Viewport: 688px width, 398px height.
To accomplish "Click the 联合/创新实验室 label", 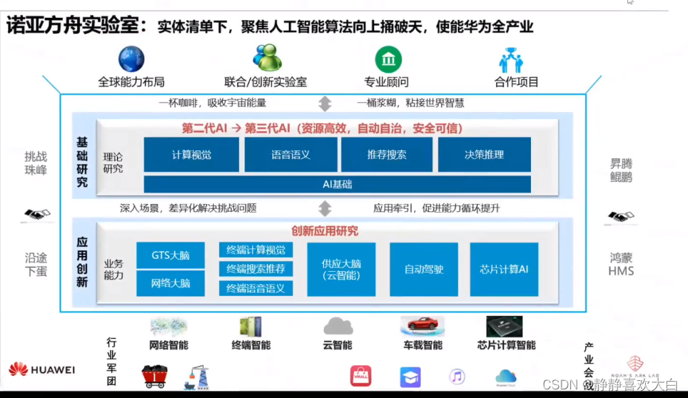I will (265, 82).
